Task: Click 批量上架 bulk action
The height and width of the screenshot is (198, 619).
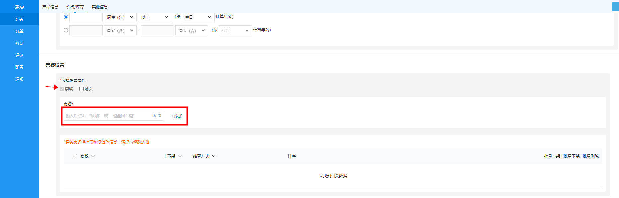Action: (x=552, y=156)
